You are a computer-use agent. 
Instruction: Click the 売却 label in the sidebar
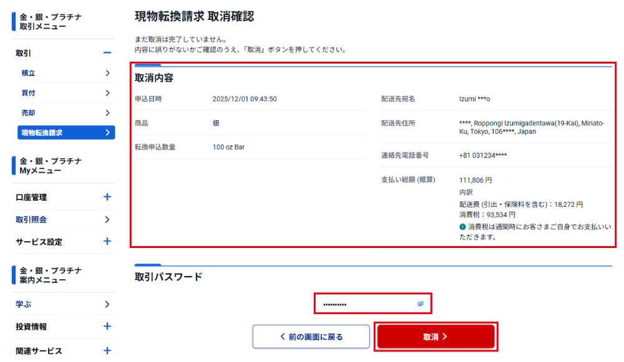click(x=29, y=113)
